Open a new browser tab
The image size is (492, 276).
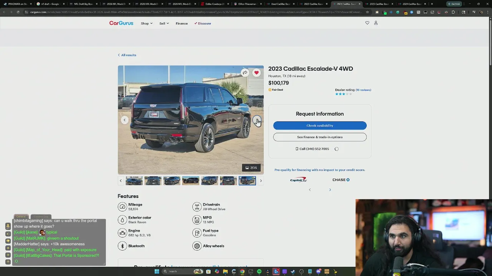[432, 4]
